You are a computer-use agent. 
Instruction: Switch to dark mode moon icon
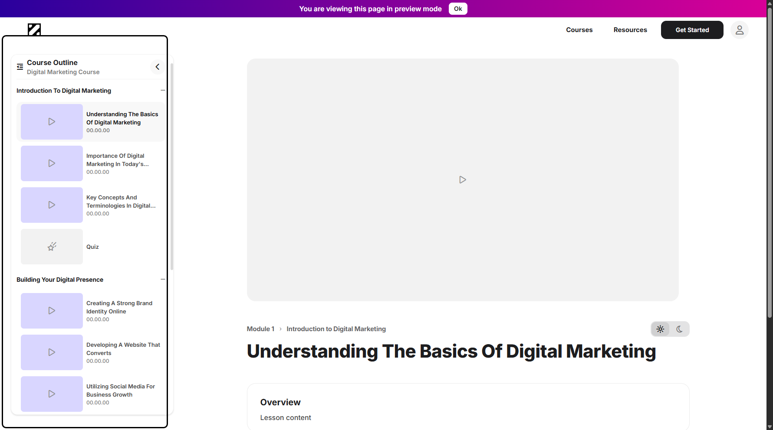pos(680,329)
